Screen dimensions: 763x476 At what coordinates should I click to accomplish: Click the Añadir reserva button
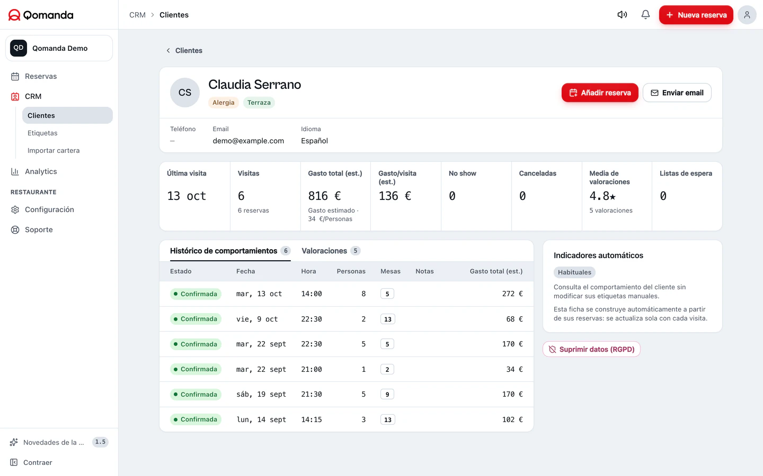(x=600, y=93)
